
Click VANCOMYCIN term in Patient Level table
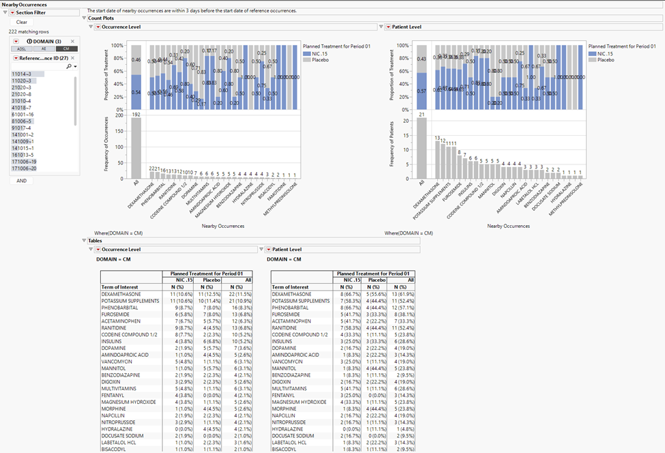coord(287,362)
